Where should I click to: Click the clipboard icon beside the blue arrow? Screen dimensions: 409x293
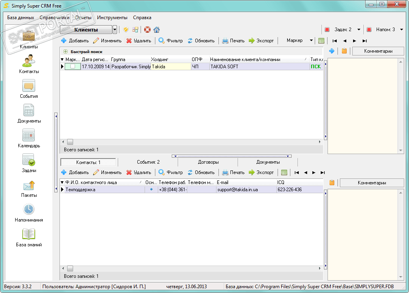[344, 51]
